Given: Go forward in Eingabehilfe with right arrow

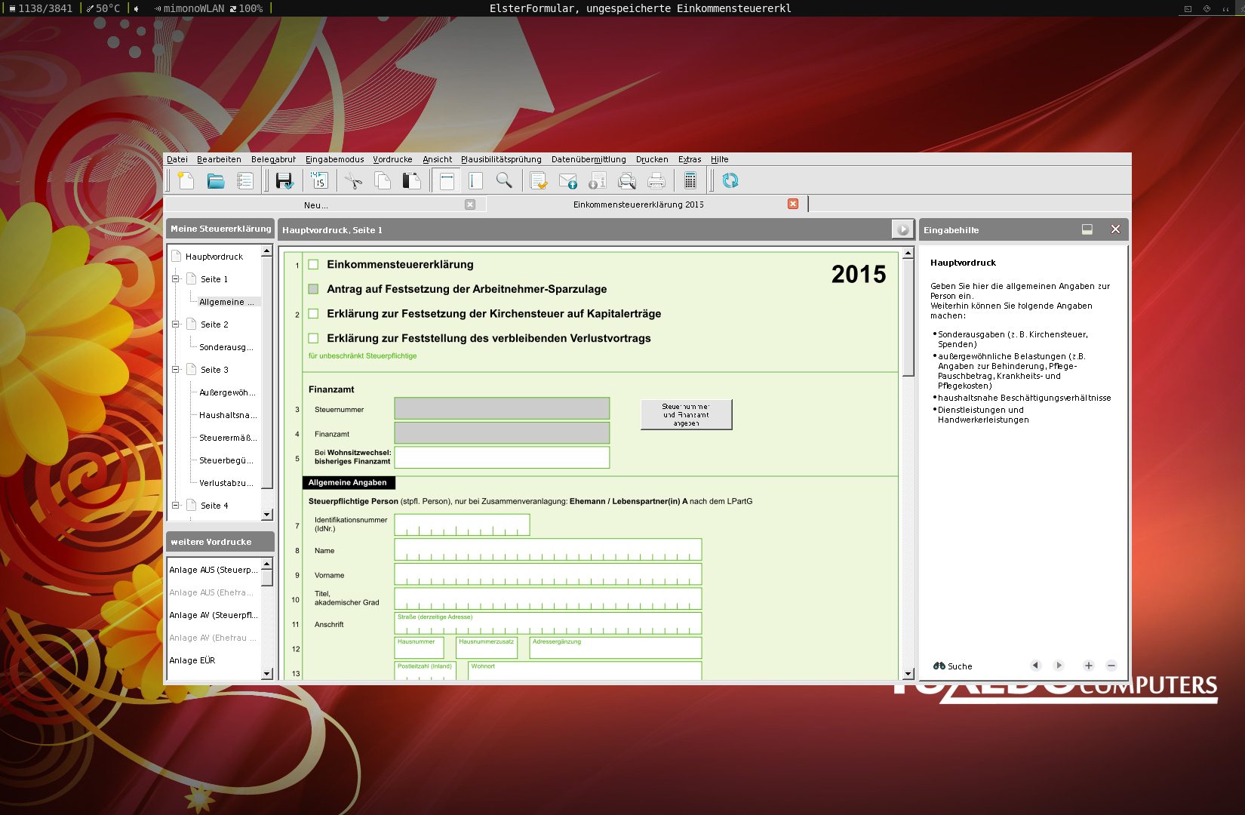Looking at the screenshot, I should [1059, 666].
